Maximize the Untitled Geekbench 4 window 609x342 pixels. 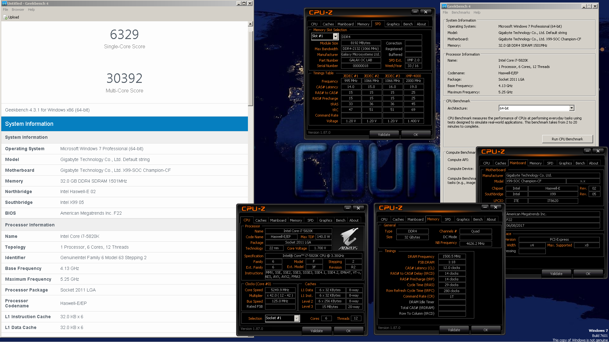tap(244, 3)
